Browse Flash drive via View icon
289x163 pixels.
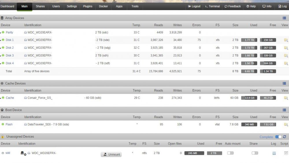pyautogui.click(x=286, y=125)
